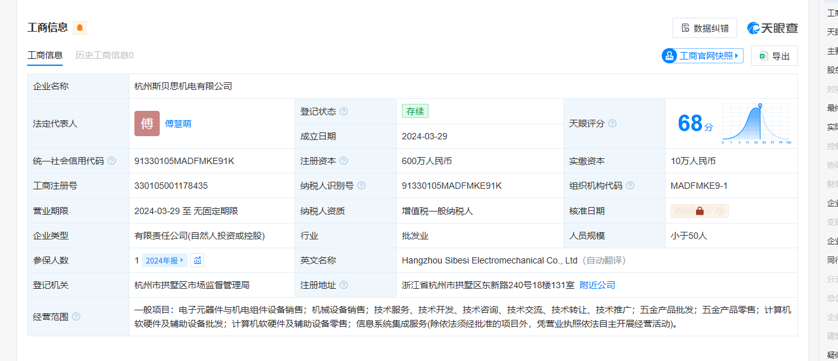The image size is (838, 361).
Task: Switch to the 工商信息 tab
Action: click(x=45, y=55)
